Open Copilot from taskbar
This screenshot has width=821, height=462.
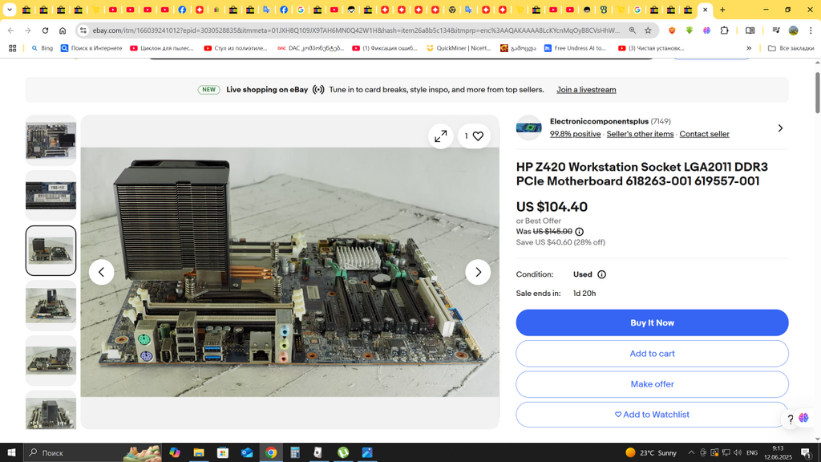point(174,452)
